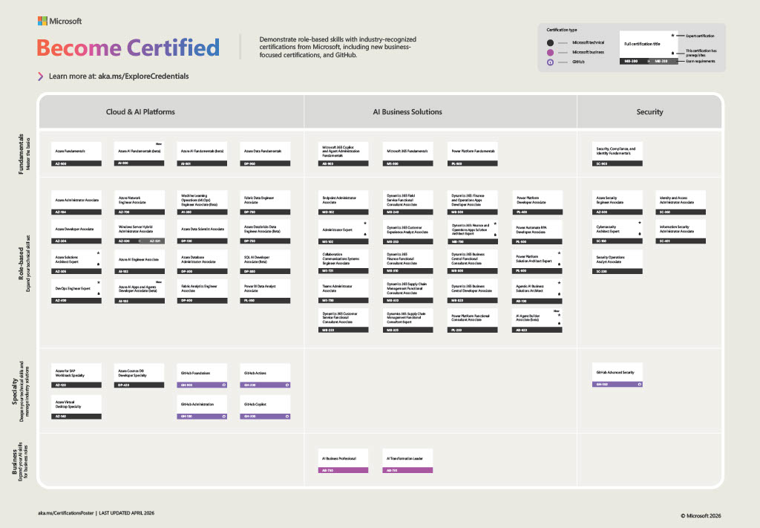Image resolution: width=760 pixels, height=528 pixels.
Task: Click the GitHub icon on GitHub Advanced Security
Action: coord(640,385)
